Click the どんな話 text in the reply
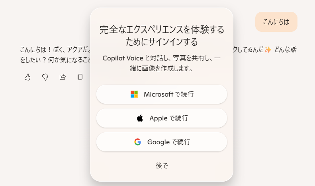 [286, 50]
